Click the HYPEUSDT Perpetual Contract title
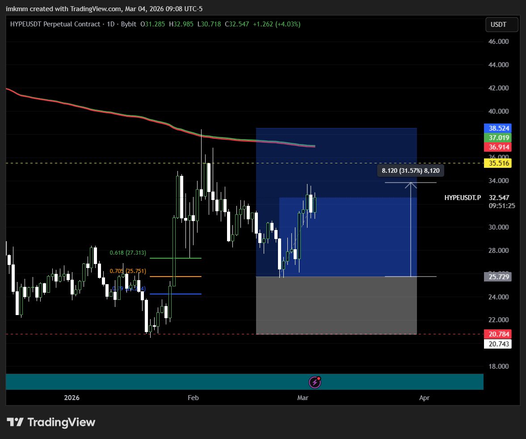526x439 pixels. pos(55,24)
